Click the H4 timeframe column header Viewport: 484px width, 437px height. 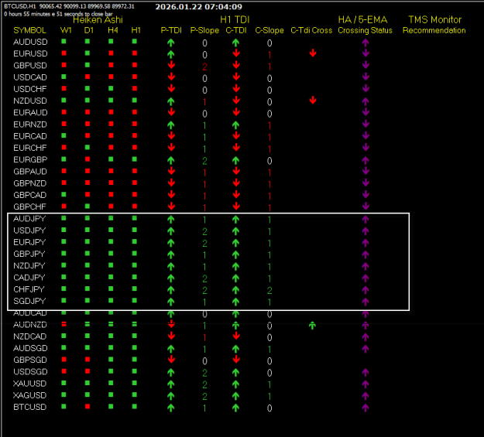(112, 30)
